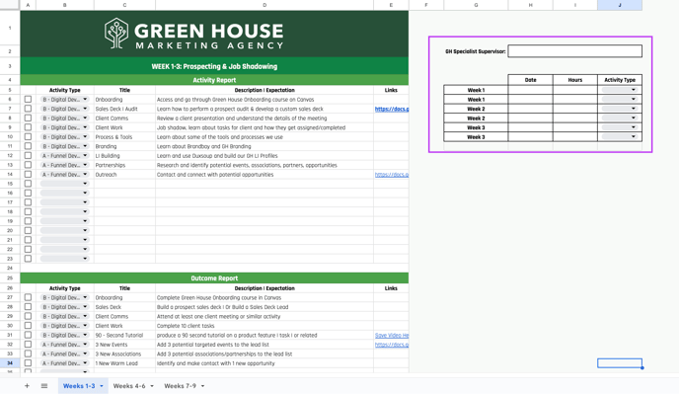Open the docs link in the Outreach row
Screen dimensions: 679x394
392,174
